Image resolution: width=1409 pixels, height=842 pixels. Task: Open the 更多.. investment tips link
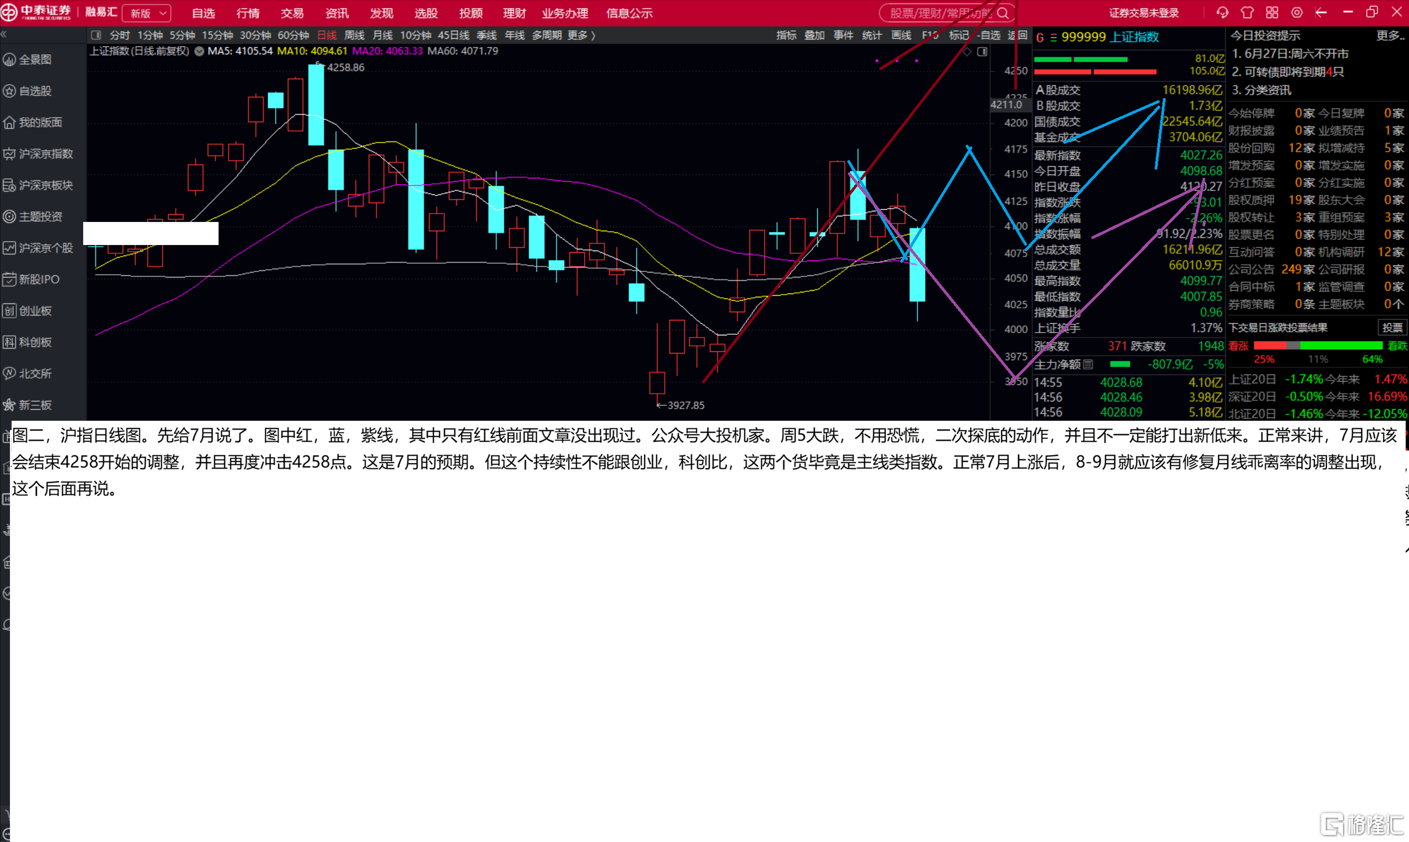(x=1391, y=35)
